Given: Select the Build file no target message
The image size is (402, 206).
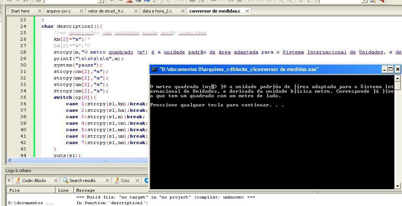Looking at the screenshot, I should pyautogui.click(x=166, y=197).
